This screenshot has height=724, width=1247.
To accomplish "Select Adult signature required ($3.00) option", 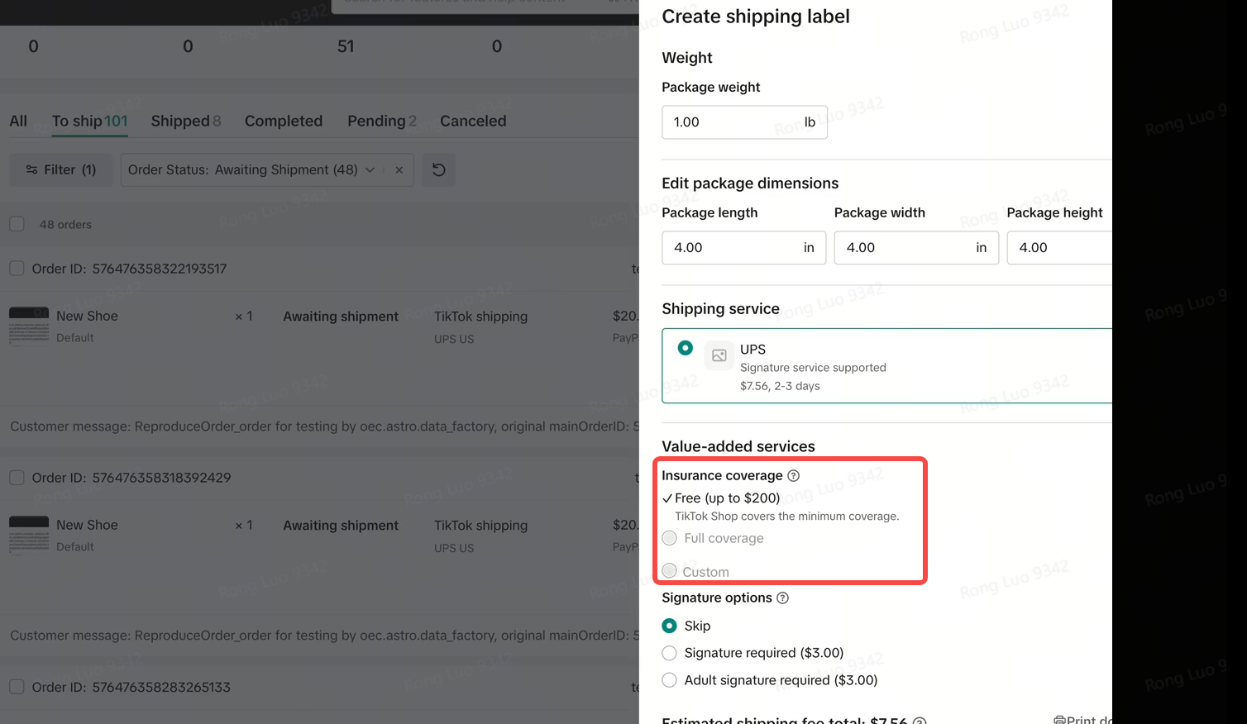I will [670, 680].
